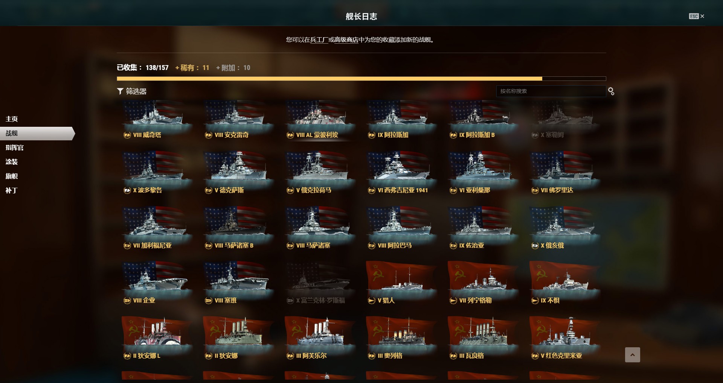Click the search settings gear icon
The height and width of the screenshot is (383, 723).
(x=611, y=91)
